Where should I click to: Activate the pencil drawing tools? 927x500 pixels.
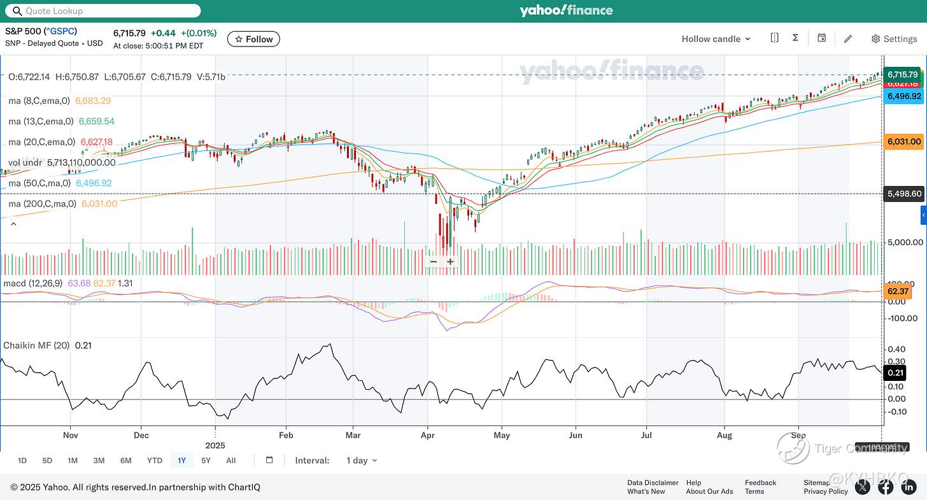(x=848, y=39)
